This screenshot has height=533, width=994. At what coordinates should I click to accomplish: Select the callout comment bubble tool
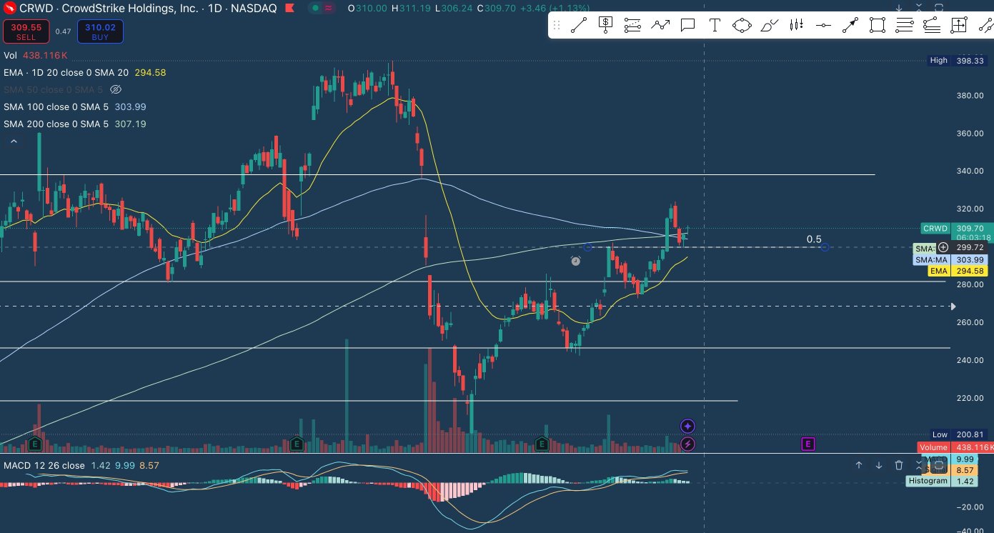click(687, 26)
